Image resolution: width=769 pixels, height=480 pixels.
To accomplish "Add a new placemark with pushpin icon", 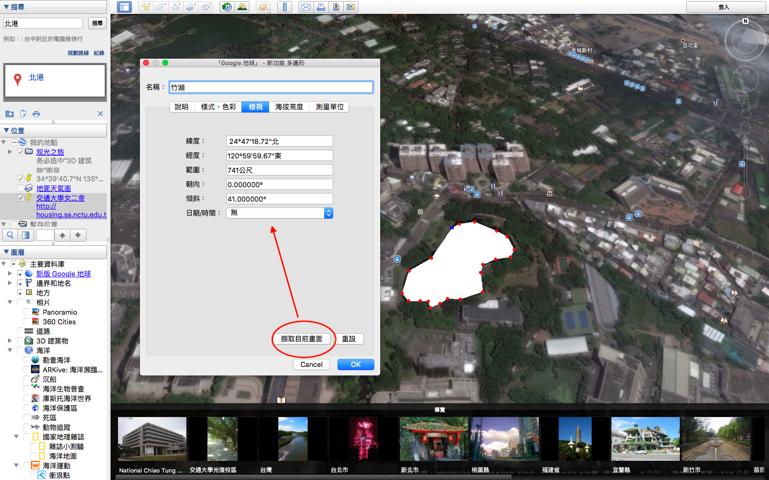I will tap(146, 7).
